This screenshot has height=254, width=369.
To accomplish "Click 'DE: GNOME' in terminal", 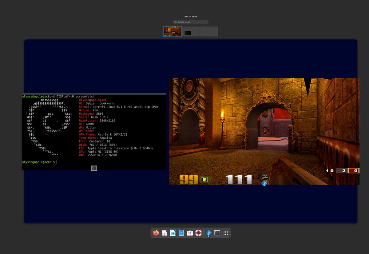I will click(x=87, y=124).
